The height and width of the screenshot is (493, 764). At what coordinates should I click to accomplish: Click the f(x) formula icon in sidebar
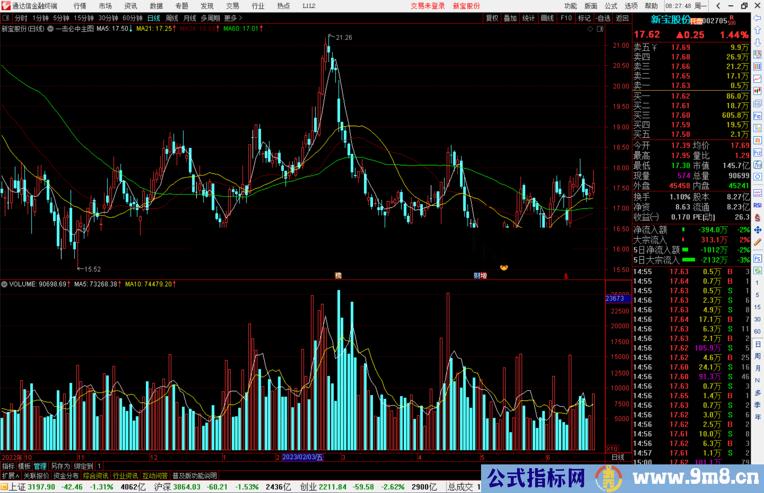point(757,165)
